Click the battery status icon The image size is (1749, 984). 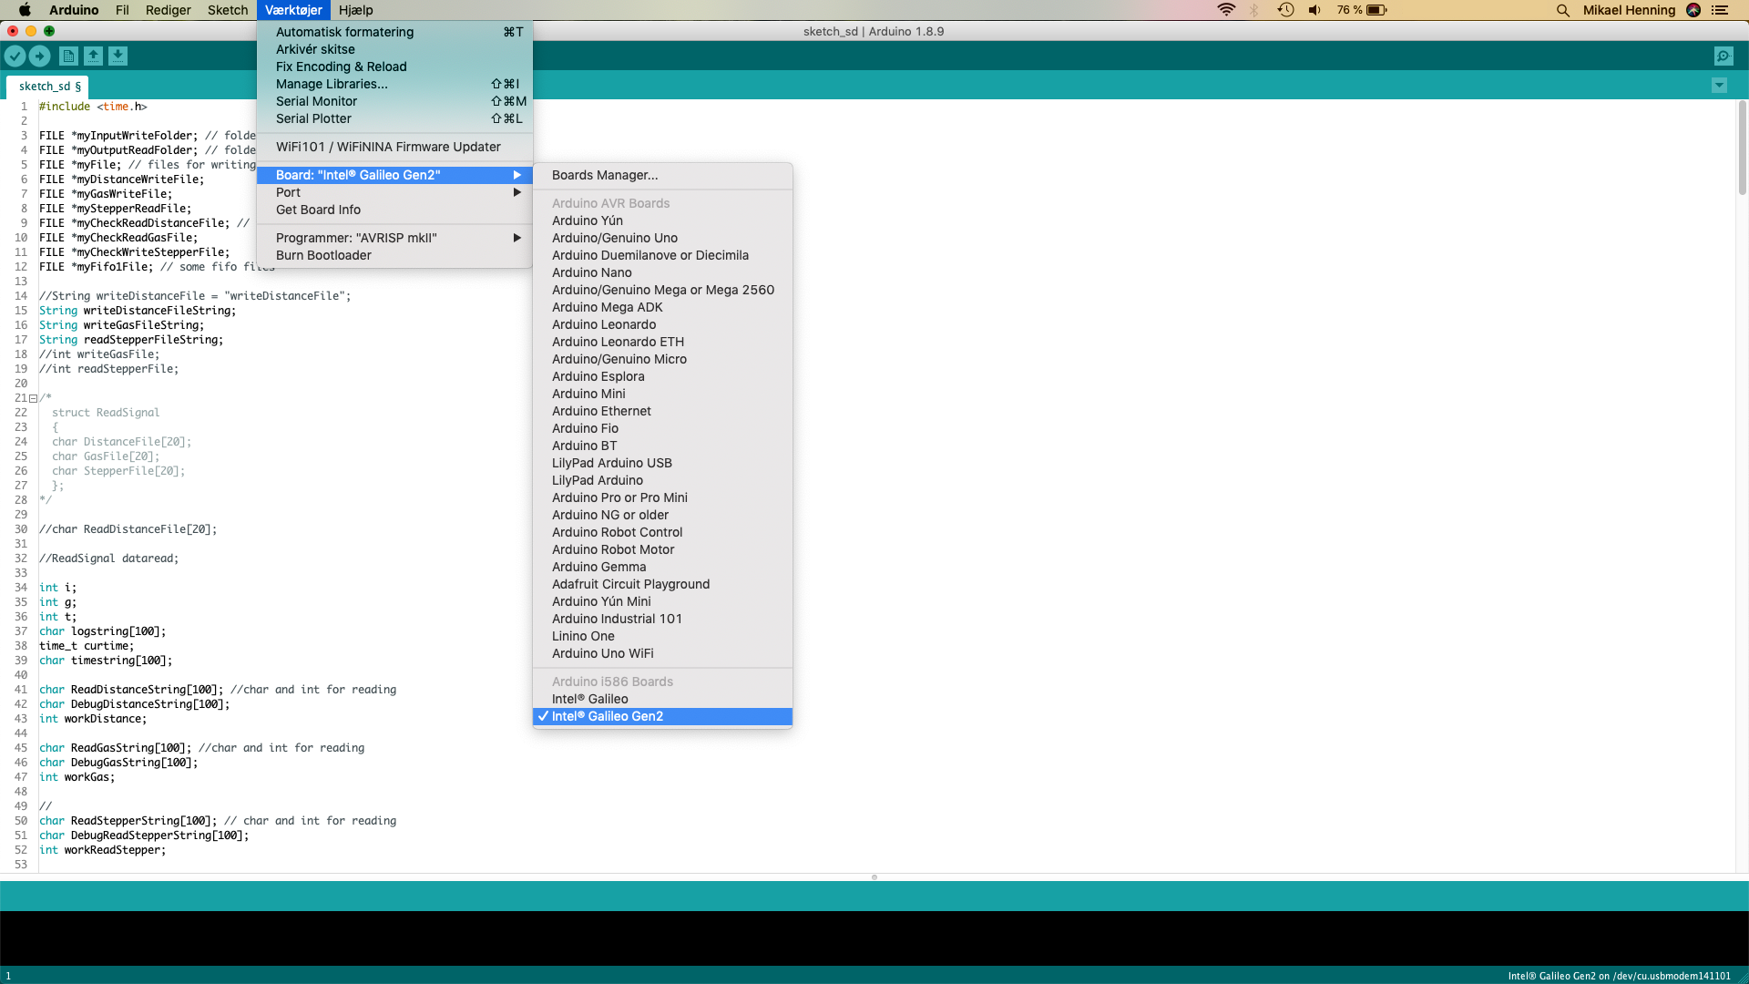click(x=1376, y=10)
